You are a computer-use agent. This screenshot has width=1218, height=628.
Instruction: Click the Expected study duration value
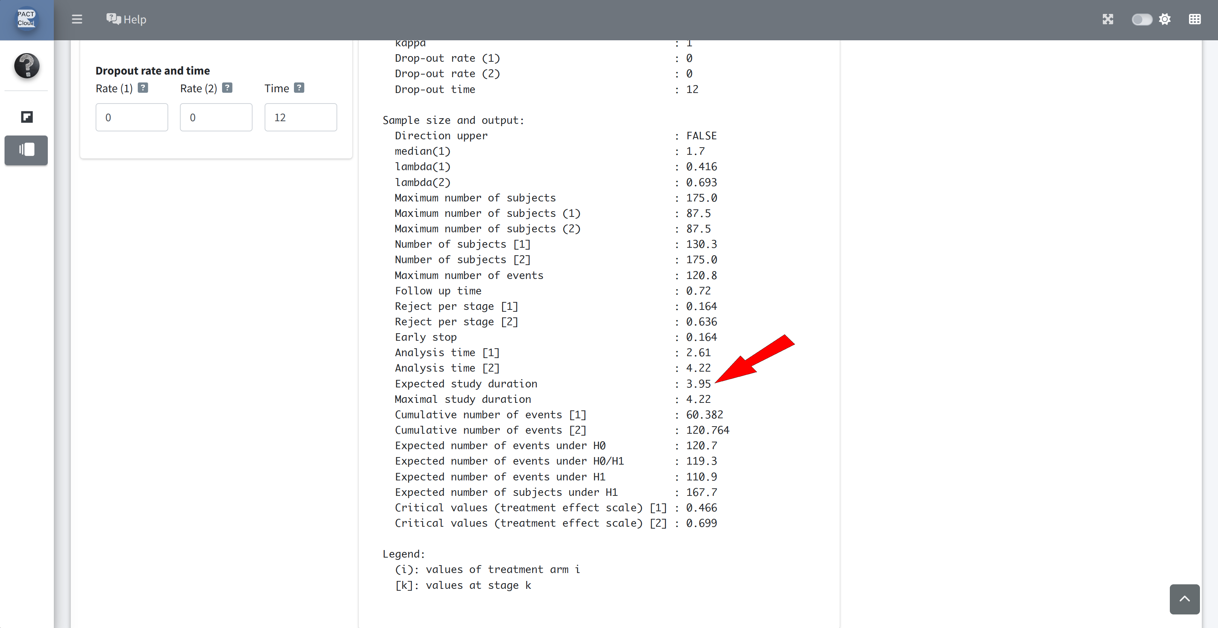tap(698, 384)
